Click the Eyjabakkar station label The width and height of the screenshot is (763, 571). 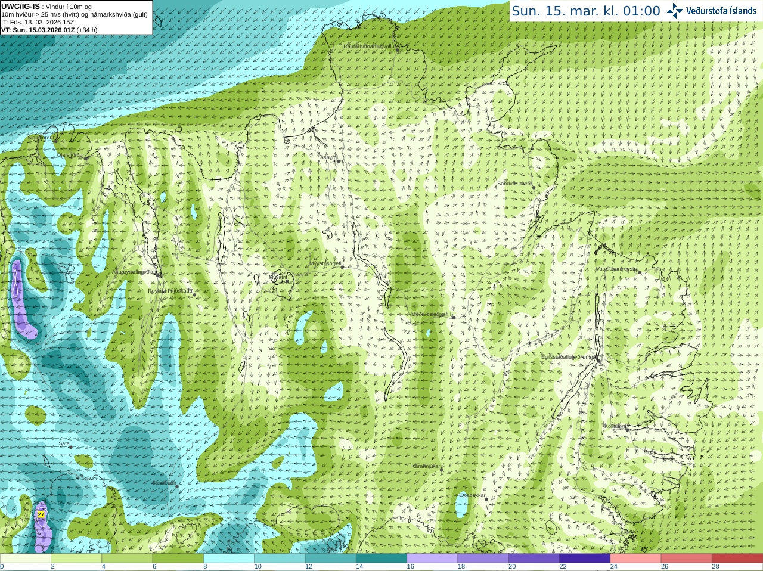pyautogui.click(x=473, y=496)
